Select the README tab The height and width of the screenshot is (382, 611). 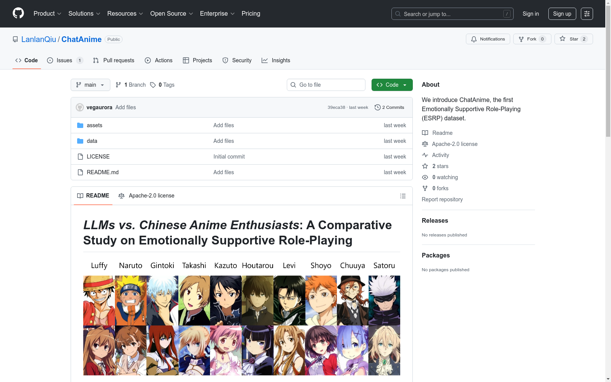(93, 196)
